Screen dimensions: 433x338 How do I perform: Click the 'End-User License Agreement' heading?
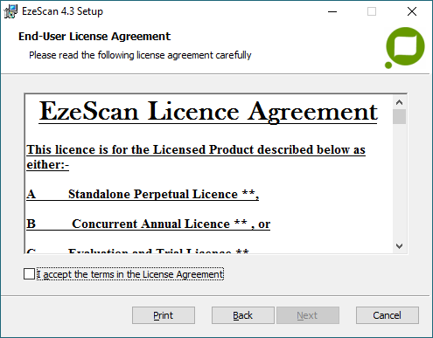94,37
